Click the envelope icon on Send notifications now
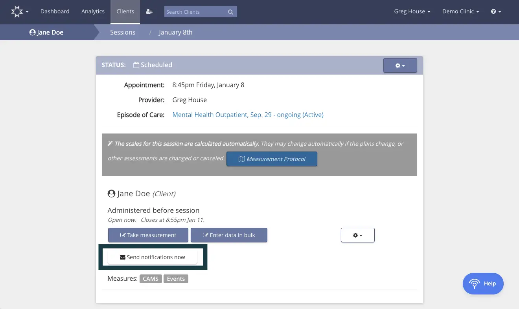Screen dimensions: 519x309 122,257
